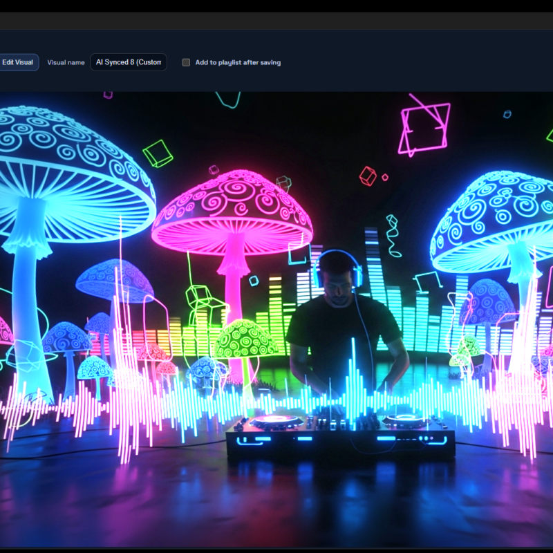This screenshot has height=553, width=553.
Task: Enable the Add to playlist checkbox
Action: click(186, 62)
